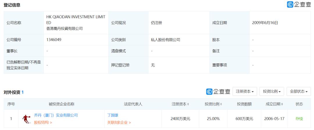Click the 清盘模式 field label

click(119, 51)
